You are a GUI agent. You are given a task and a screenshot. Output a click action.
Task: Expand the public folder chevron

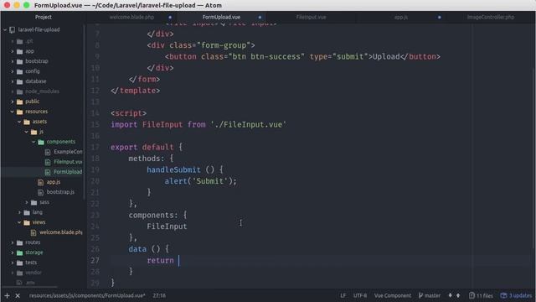pyautogui.click(x=13, y=102)
